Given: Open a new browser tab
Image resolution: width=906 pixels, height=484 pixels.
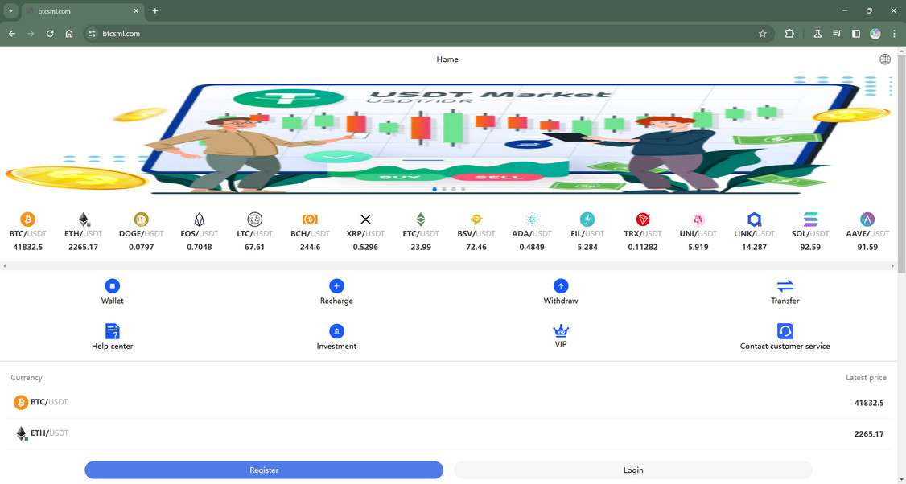Looking at the screenshot, I should point(154,11).
